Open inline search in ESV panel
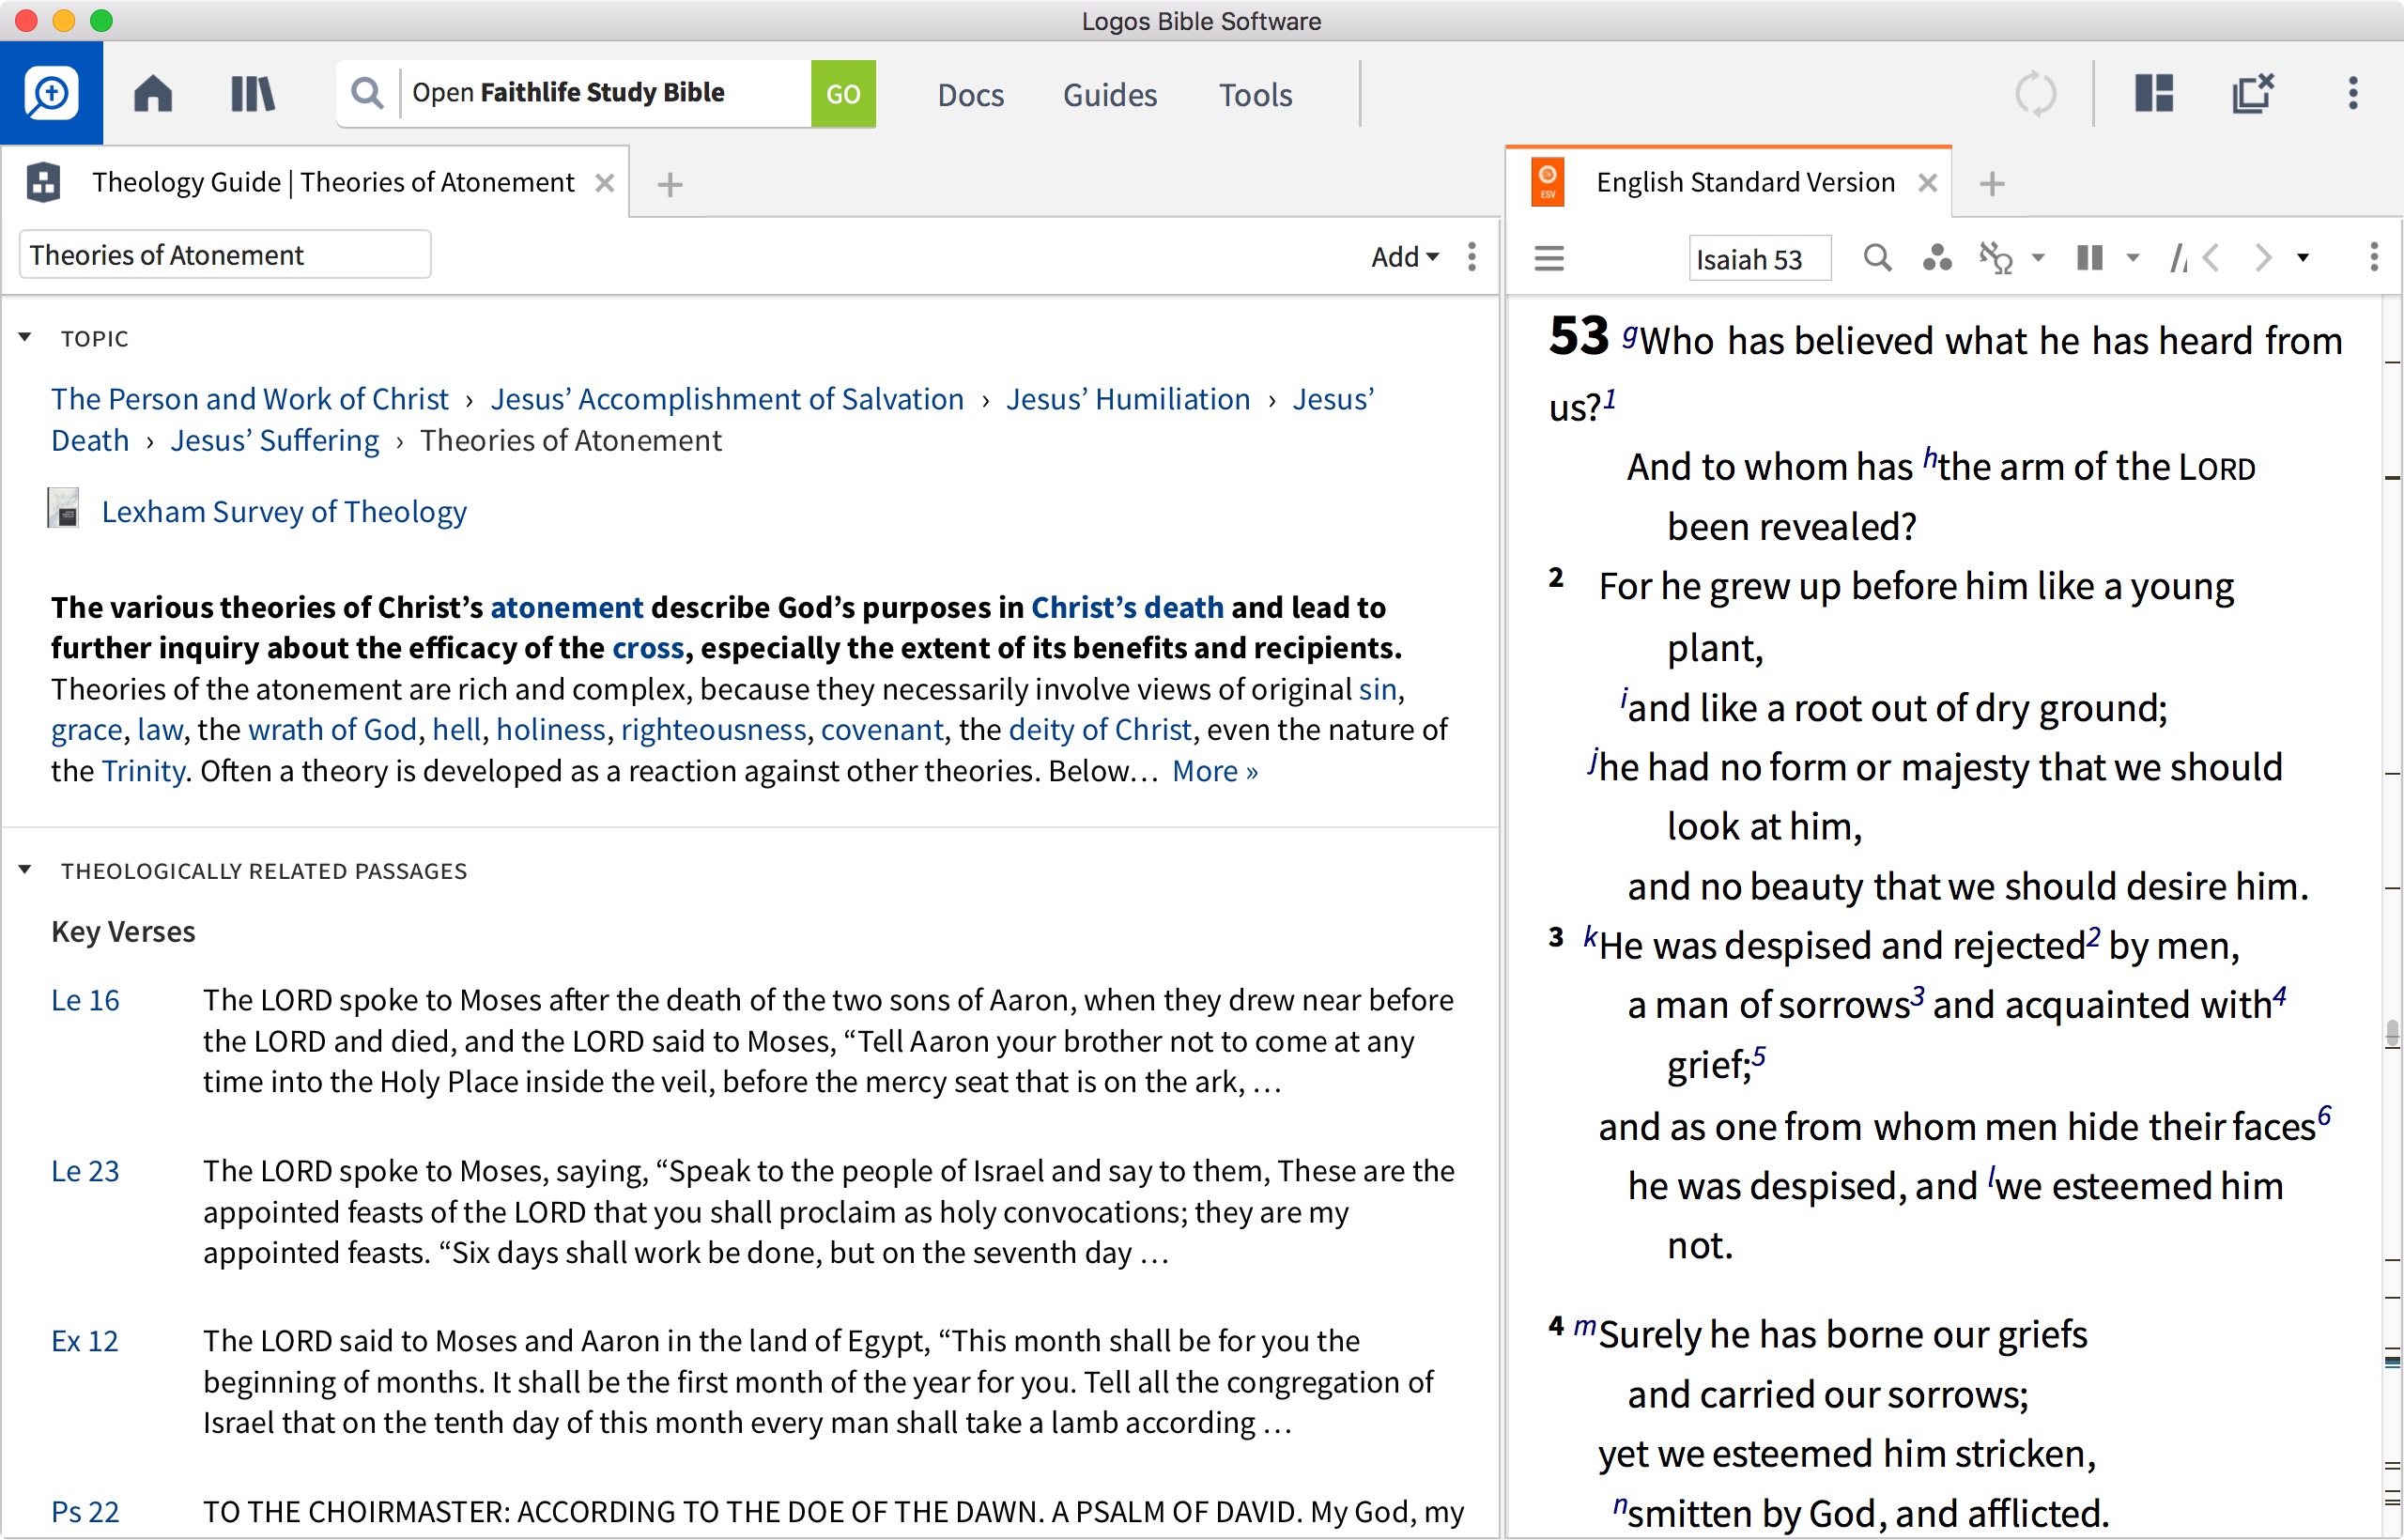The height and width of the screenshot is (1540, 2404). pos(1877,258)
